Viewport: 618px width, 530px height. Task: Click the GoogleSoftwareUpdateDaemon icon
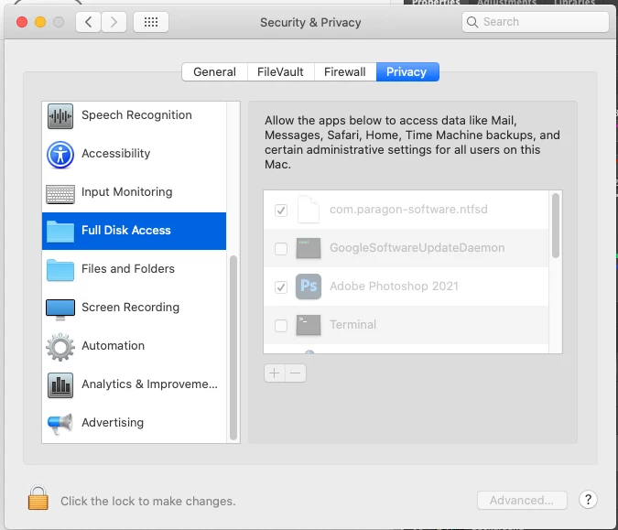pyautogui.click(x=309, y=248)
